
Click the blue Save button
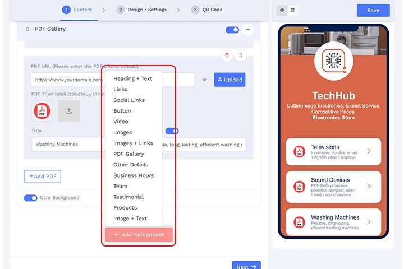click(x=373, y=10)
